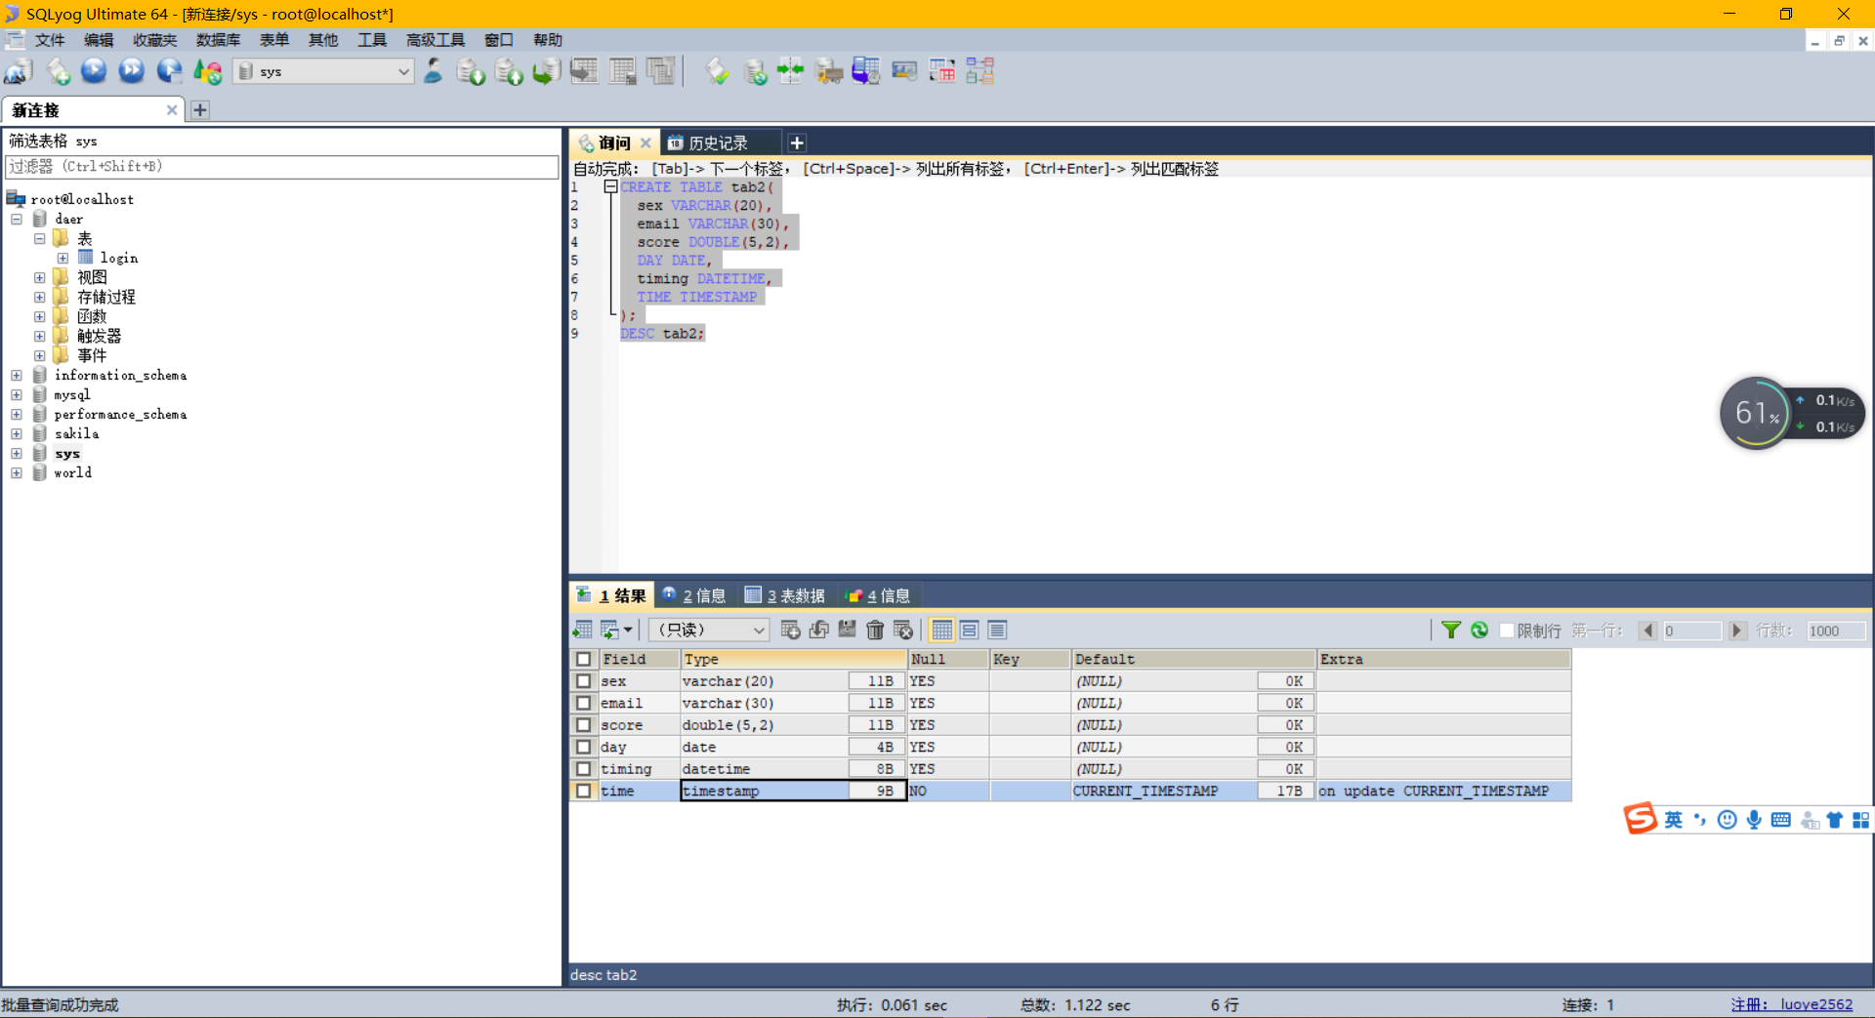Click the 注册: luoye2562 link
The width and height of the screenshot is (1875, 1018).
click(1792, 1004)
